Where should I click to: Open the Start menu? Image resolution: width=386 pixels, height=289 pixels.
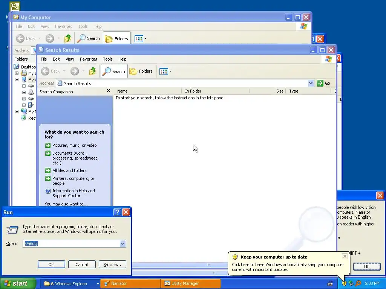pos(18,283)
